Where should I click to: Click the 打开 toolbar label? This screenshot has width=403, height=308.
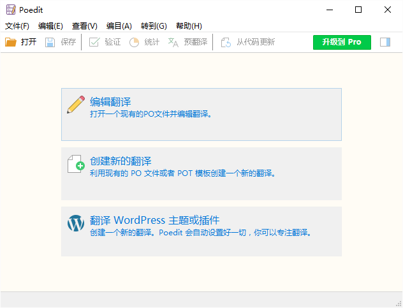[x=29, y=42]
